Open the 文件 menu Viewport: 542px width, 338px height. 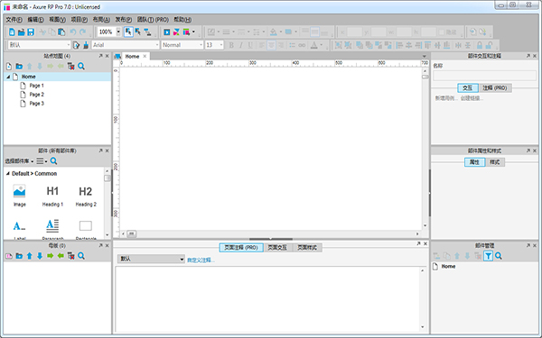coord(14,20)
